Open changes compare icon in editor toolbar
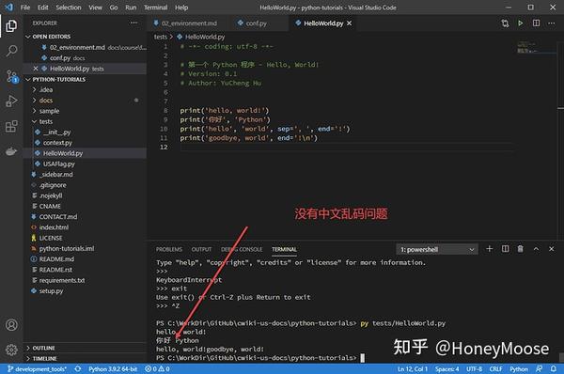 click(505, 23)
